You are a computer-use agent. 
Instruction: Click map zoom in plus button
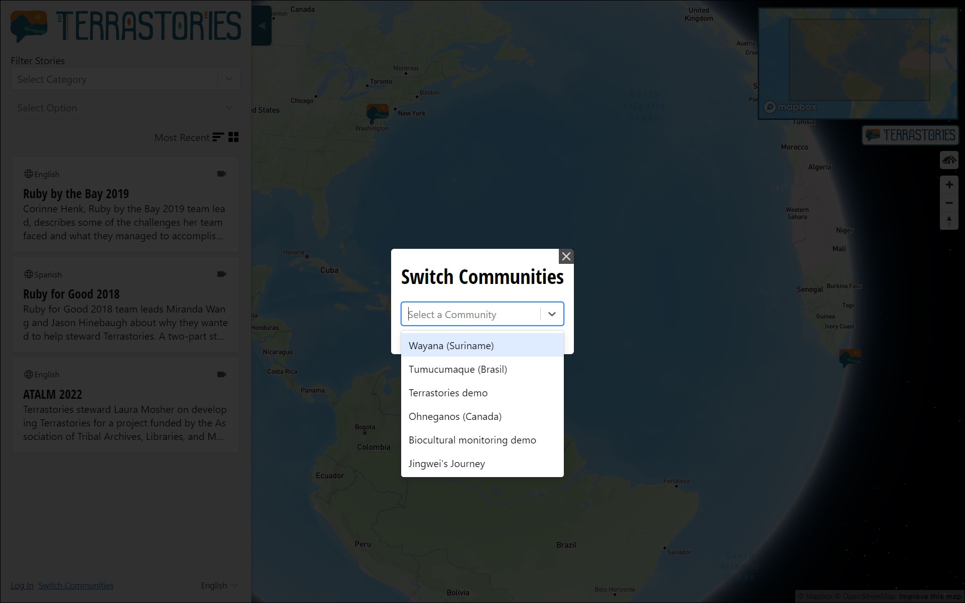coord(949,185)
